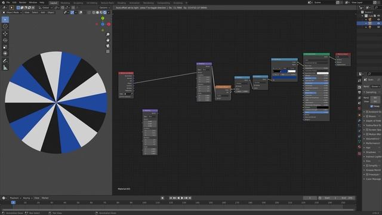Open the File menu
Screen dimensions: 382x215
tap(8, 2)
